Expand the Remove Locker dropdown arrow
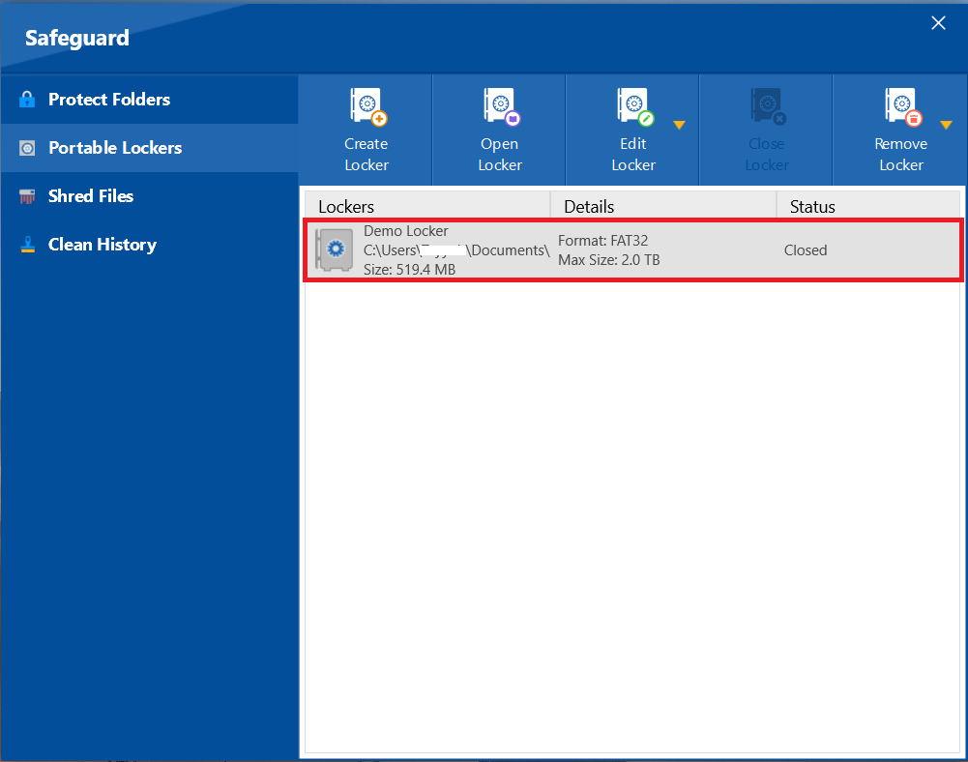The image size is (968, 762). [946, 126]
